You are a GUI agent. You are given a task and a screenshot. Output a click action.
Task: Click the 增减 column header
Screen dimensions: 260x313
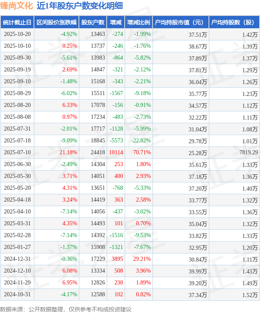click(x=116, y=22)
